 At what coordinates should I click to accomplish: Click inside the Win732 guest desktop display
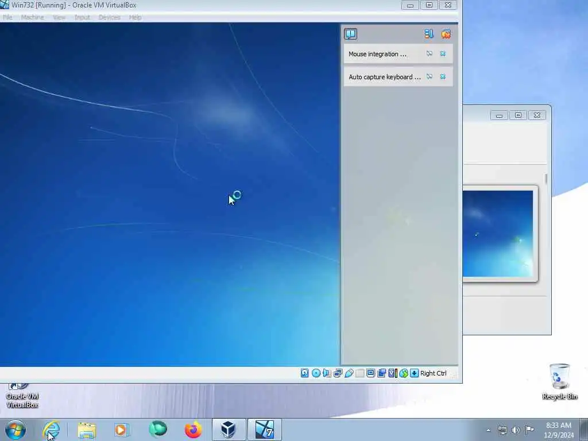point(170,194)
